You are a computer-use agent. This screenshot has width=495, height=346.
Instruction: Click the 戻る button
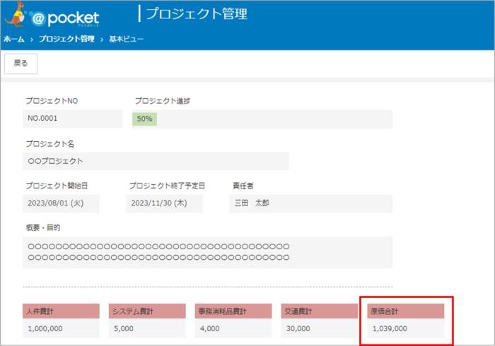tap(21, 64)
